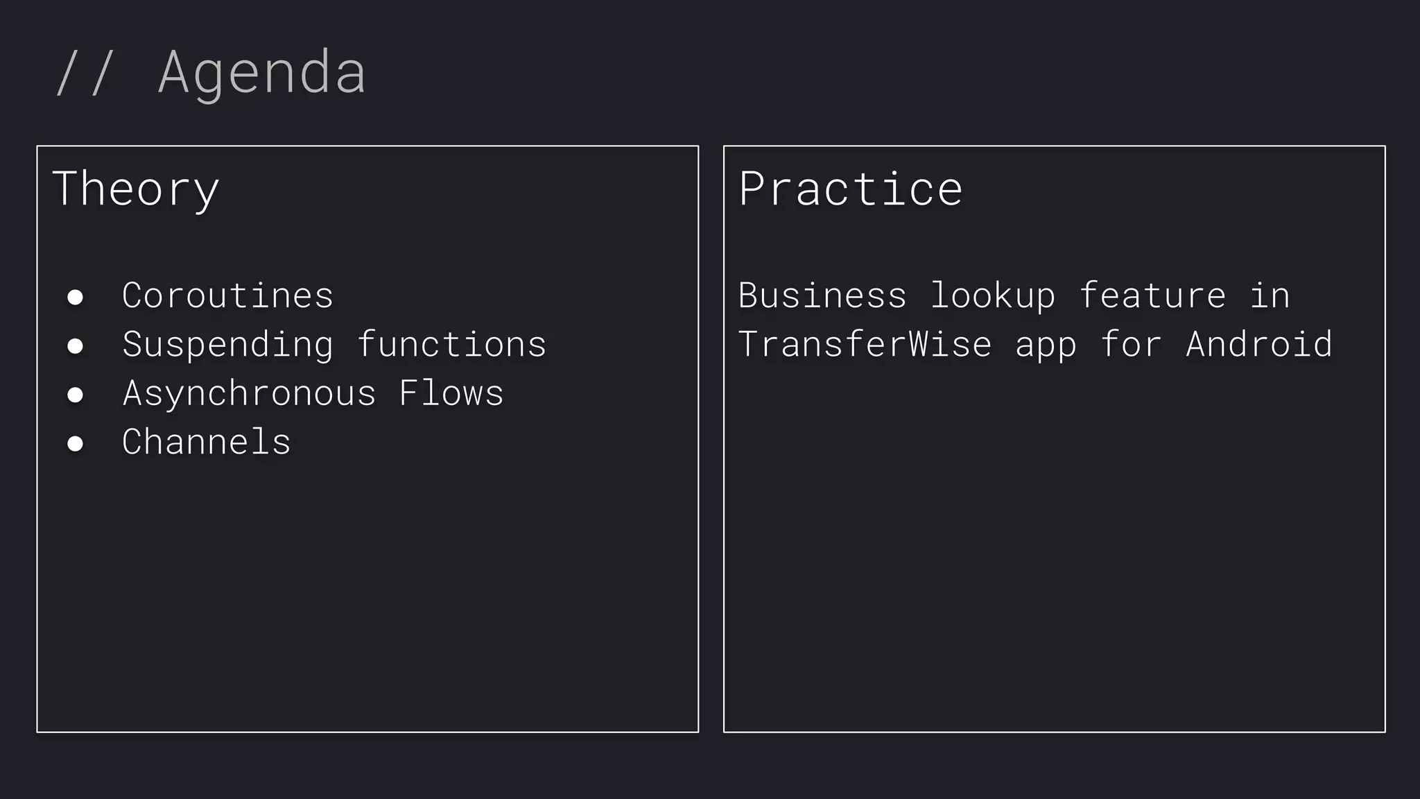Viewport: 1420px width, 799px height.
Task: Click the word "Android" in Practice box
Action: 1259,345
